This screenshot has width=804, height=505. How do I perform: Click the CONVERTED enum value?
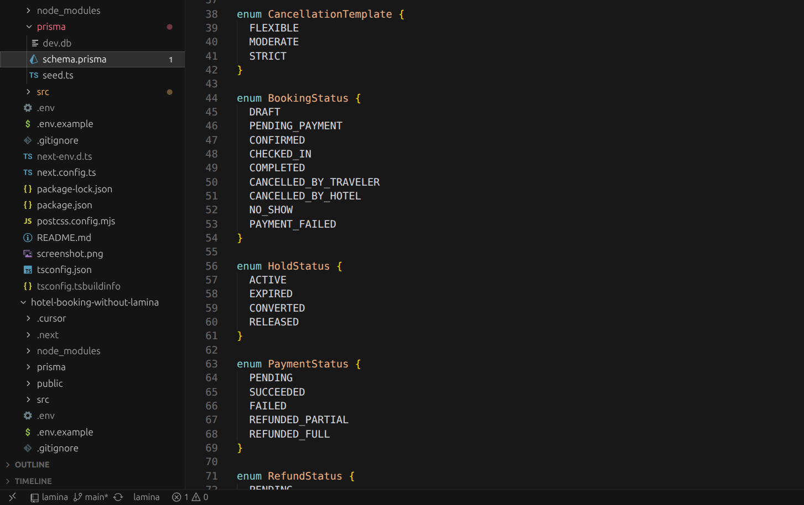click(277, 308)
